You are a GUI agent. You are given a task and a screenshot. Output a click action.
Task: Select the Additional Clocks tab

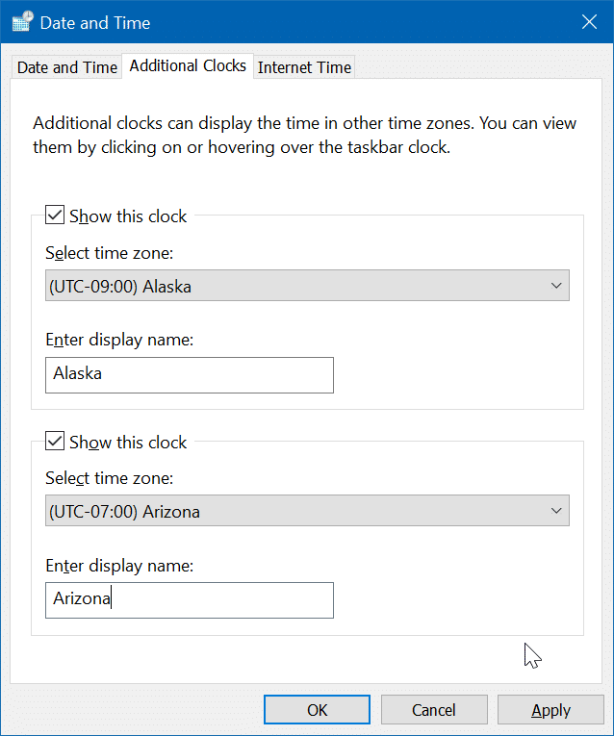click(x=188, y=65)
